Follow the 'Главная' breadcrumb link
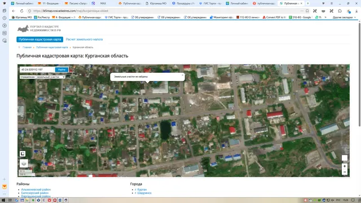Viewport: 361px width, 203px height. coord(27,47)
